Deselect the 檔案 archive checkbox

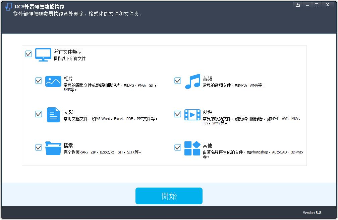coord(39,147)
